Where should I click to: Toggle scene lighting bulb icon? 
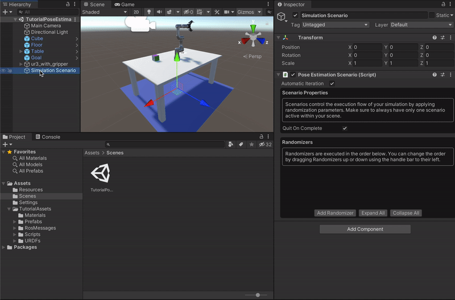click(x=149, y=12)
